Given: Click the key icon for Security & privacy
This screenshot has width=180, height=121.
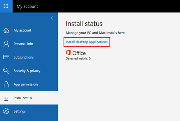Looking at the screenshot, I should [x=6, y=71].
